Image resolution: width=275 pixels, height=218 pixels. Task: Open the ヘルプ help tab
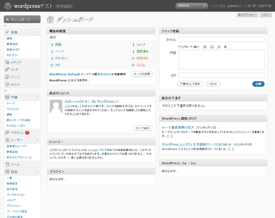[266, 15]
